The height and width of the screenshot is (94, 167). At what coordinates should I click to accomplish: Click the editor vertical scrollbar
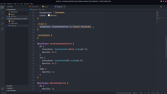[166, 48]
